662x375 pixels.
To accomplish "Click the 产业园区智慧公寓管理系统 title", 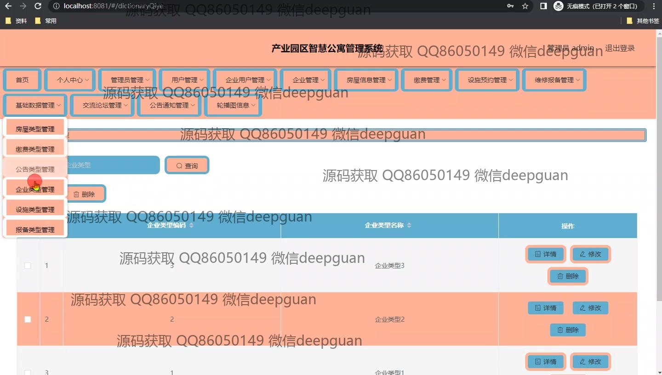I will click(327, 48).
